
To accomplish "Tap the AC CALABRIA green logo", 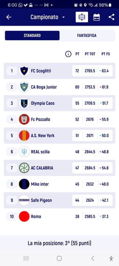I will (x=24, y=168).
